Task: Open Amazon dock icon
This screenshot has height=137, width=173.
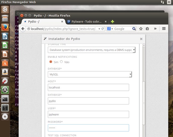Action: tap(5, 72)
